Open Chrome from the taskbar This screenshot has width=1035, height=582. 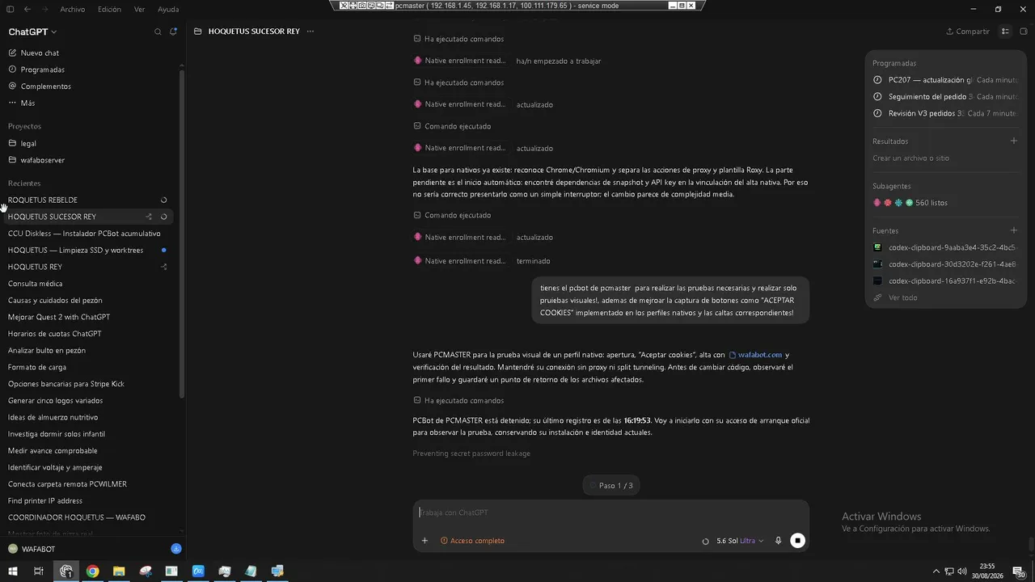(x=92, y=571)
